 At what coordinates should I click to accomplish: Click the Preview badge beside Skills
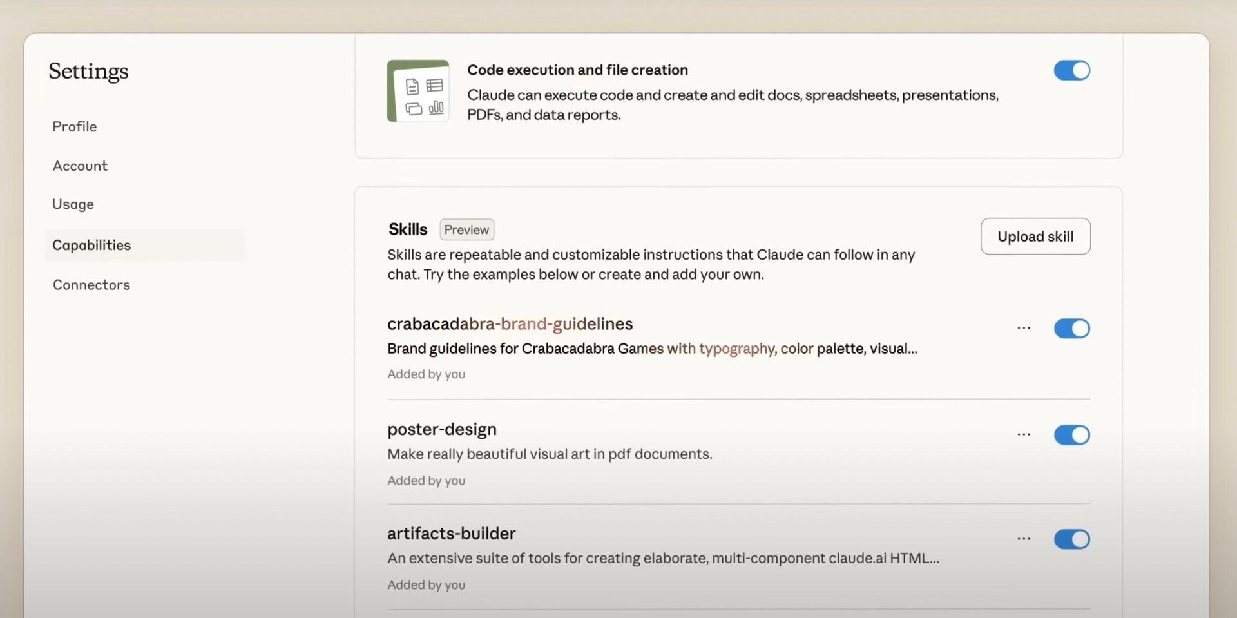click(x=466, y=229)
